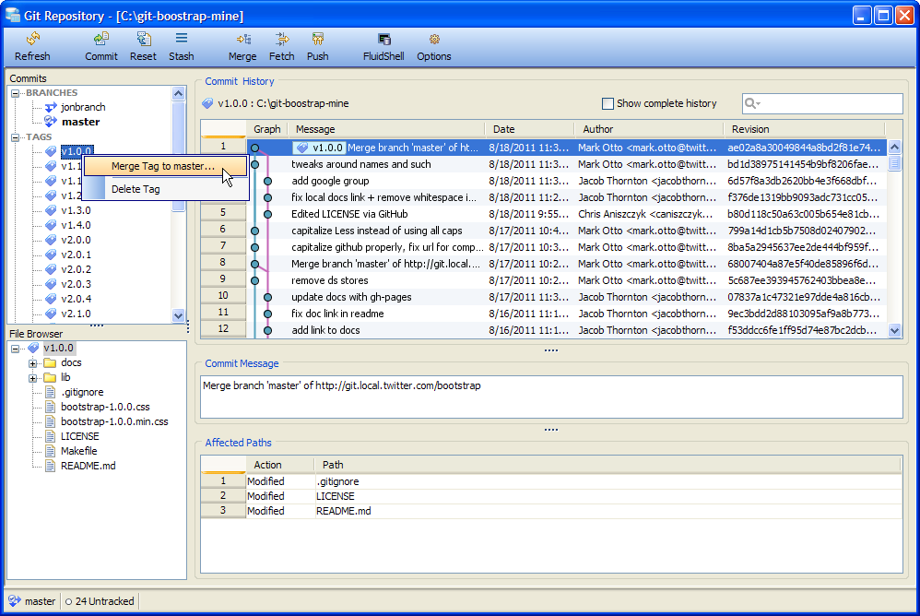Collapse the v1.0.0 File Browser root
Viewport: 920px width, 616px height.
[16, 349]
